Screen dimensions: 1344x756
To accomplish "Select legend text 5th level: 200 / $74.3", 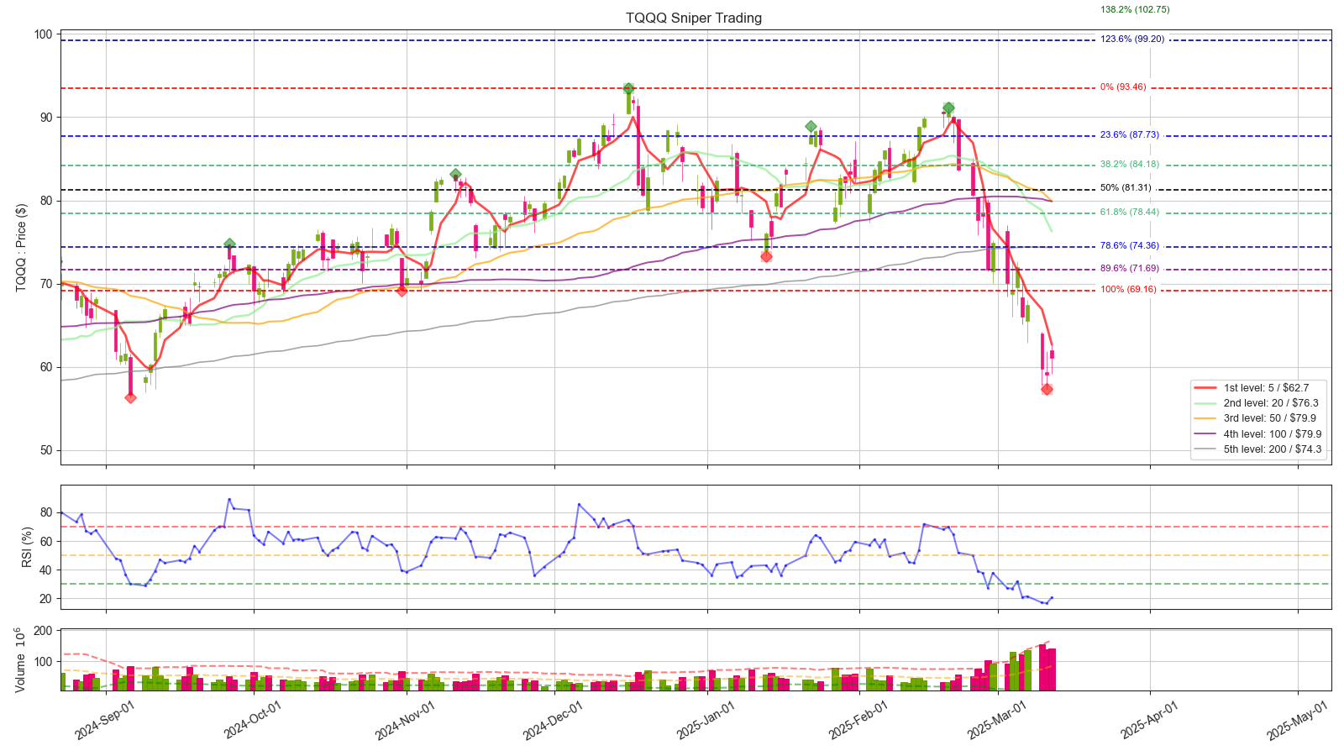I will pos(1273,449).
